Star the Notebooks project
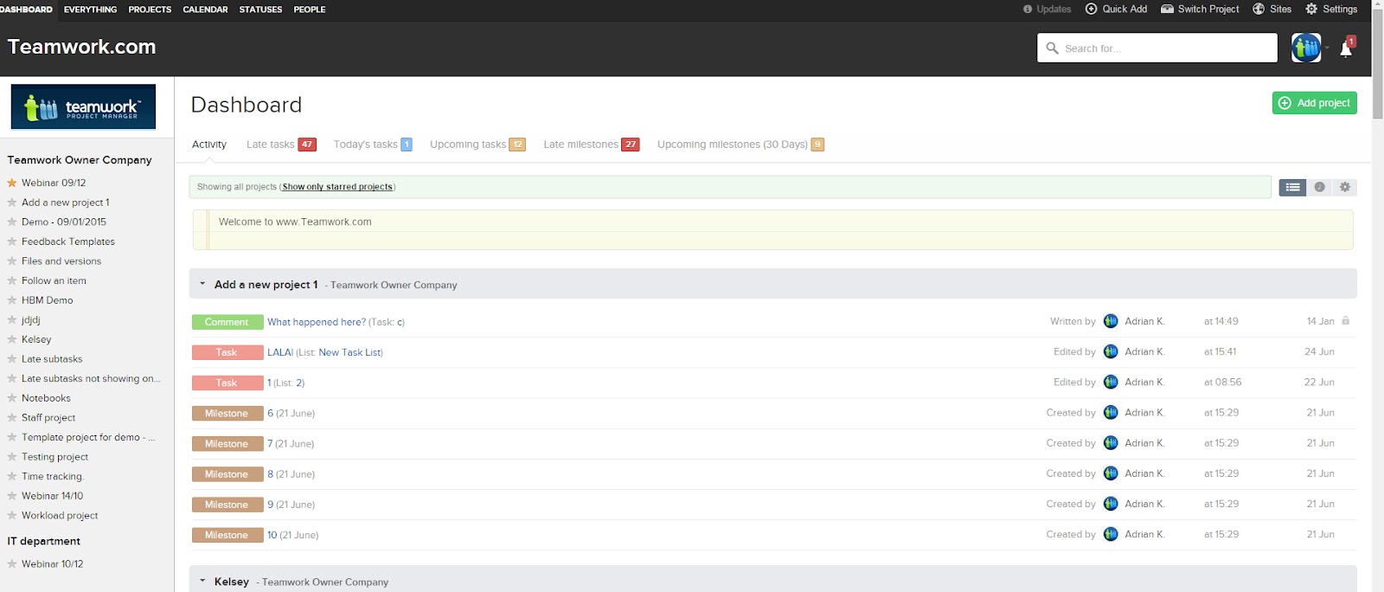Screen dimensions: 1384x592 [x=12, y=398]
